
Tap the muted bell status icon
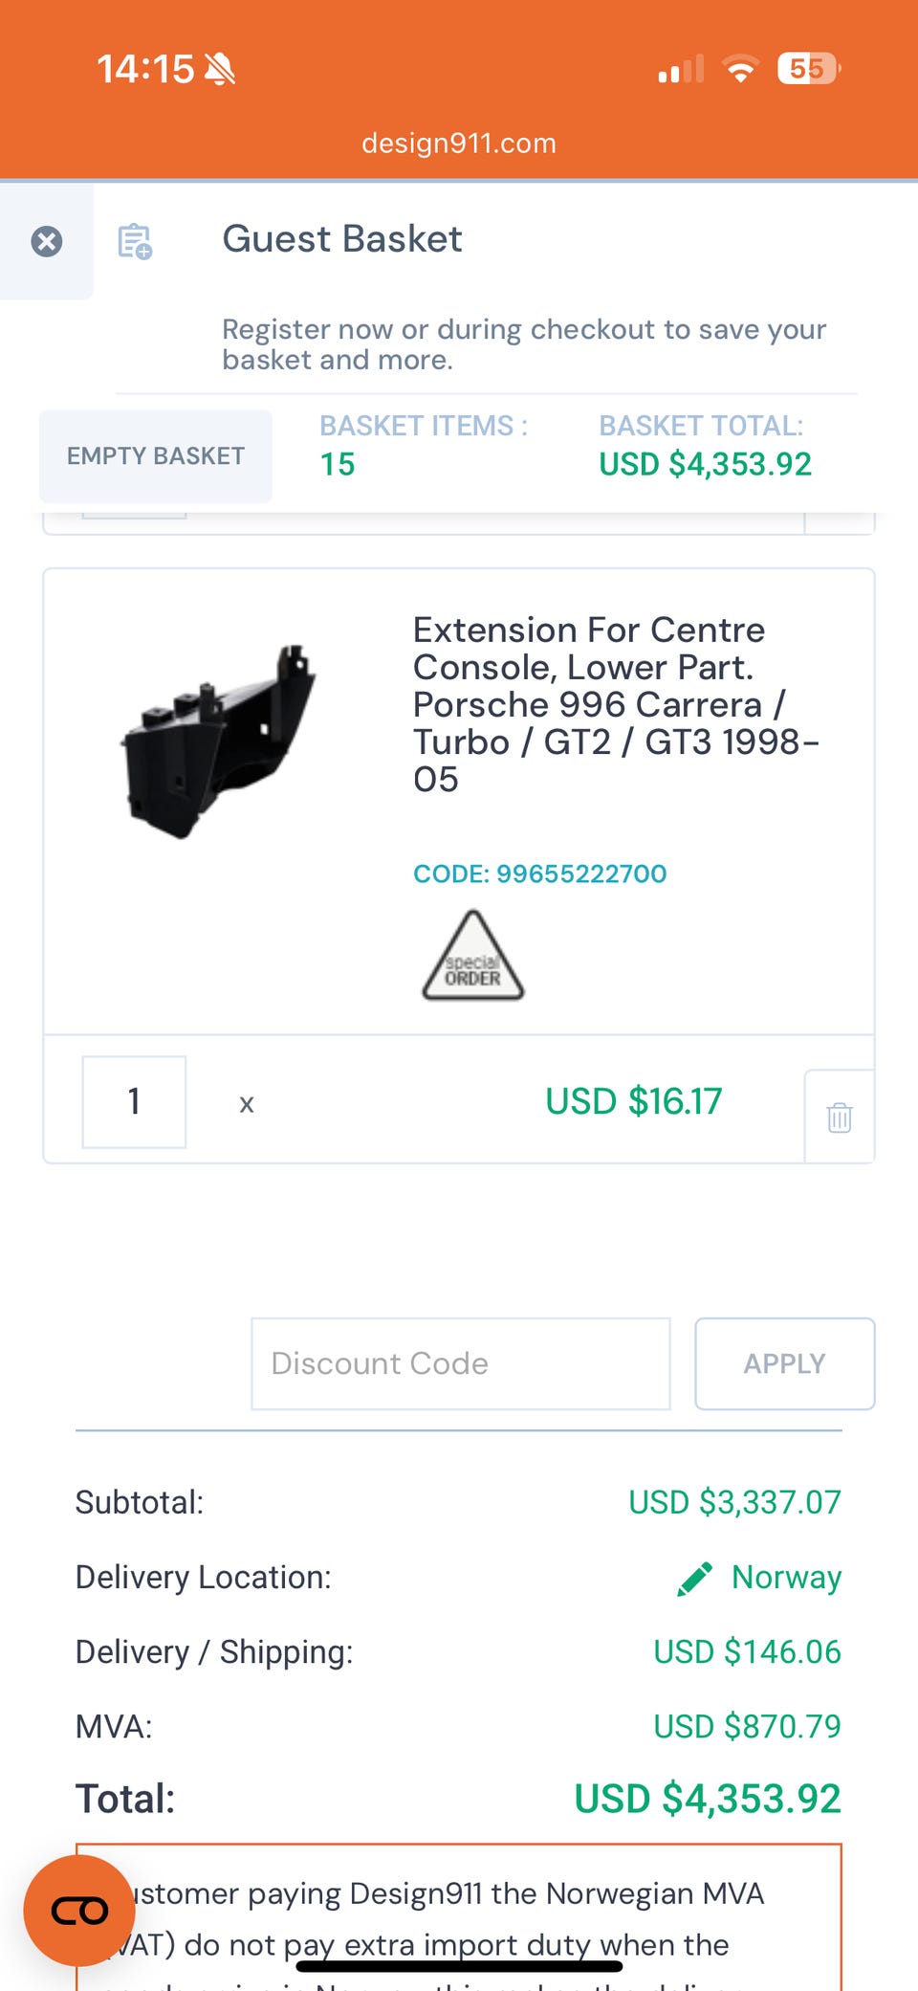(x=220, y=69)
